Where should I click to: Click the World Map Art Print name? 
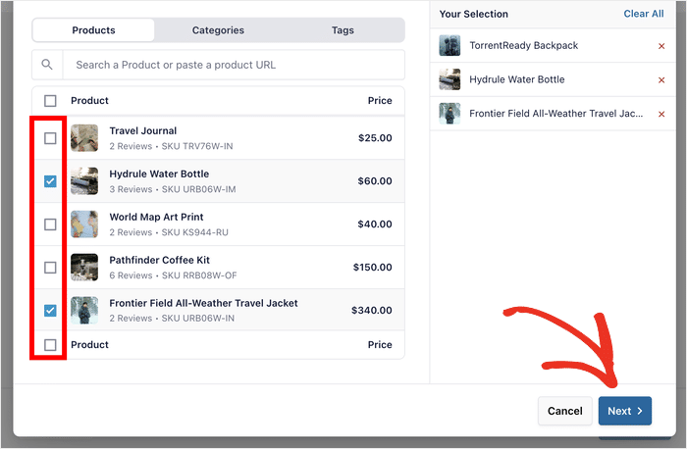(156, 217)
